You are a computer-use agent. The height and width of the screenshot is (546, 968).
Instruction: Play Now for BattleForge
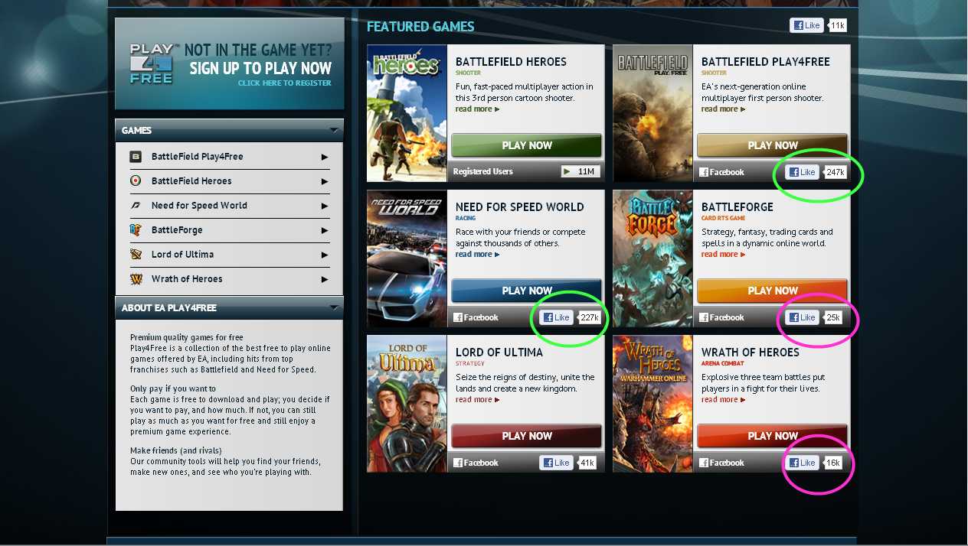pyautogui.click(x=773, y=291)
